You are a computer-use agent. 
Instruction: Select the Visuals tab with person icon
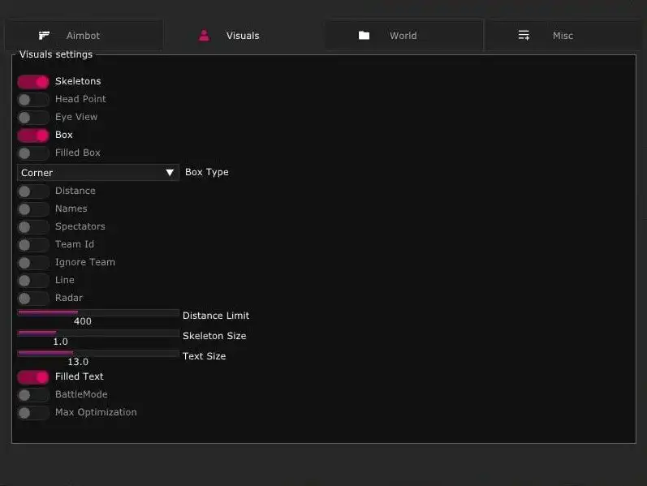coord(243,36)
